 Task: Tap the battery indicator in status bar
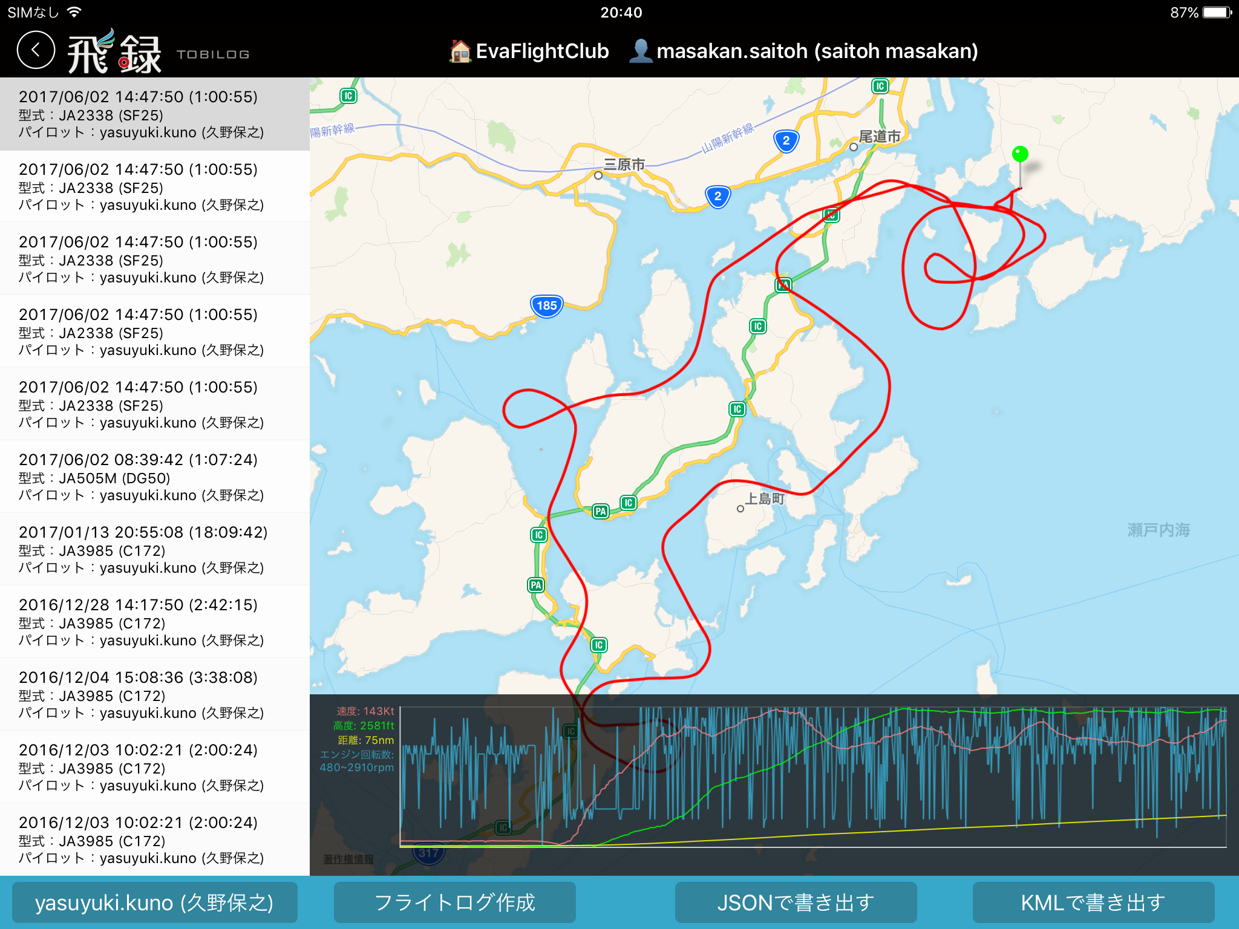(x=1217, y=13)
